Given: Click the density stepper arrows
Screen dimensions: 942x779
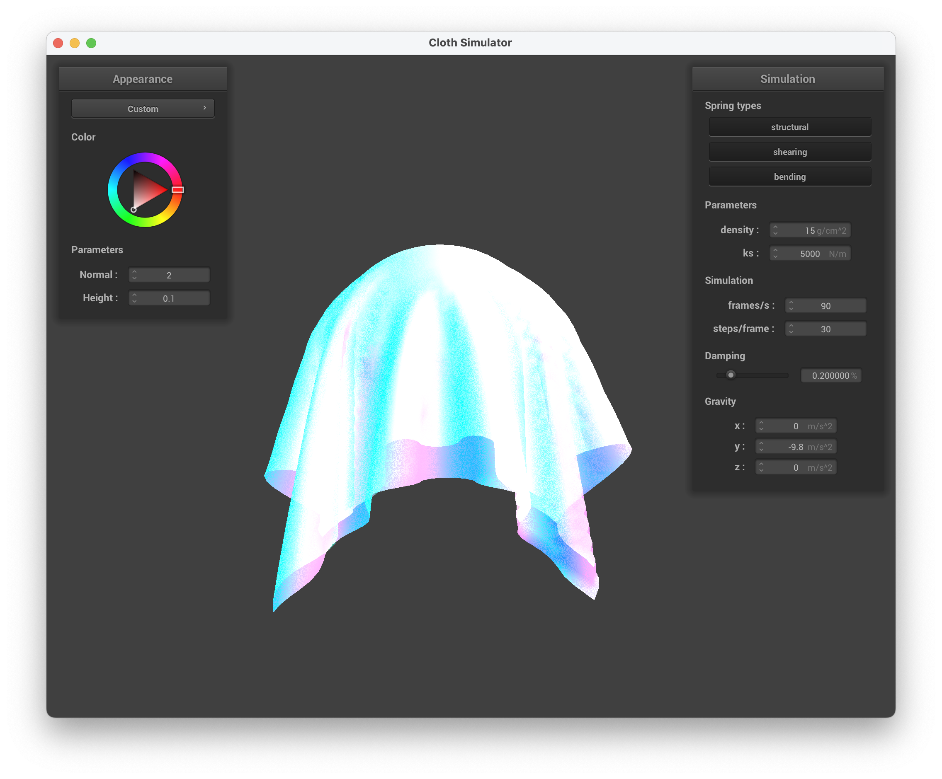Looking at the screenshot, I should [x=775, y=230].
